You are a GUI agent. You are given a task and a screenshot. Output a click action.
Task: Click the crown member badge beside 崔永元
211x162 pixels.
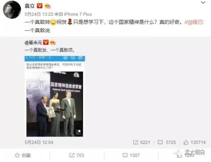click(53, 43)
